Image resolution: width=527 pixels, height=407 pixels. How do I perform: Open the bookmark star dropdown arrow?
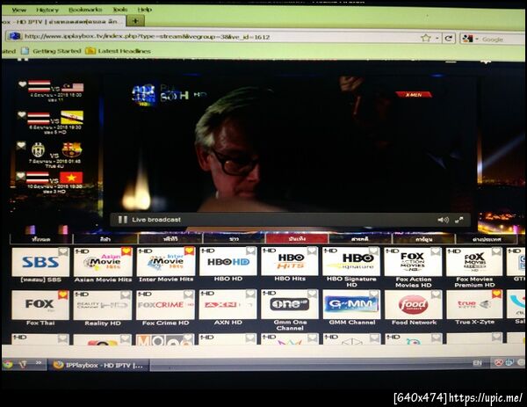tap(437, 39)
